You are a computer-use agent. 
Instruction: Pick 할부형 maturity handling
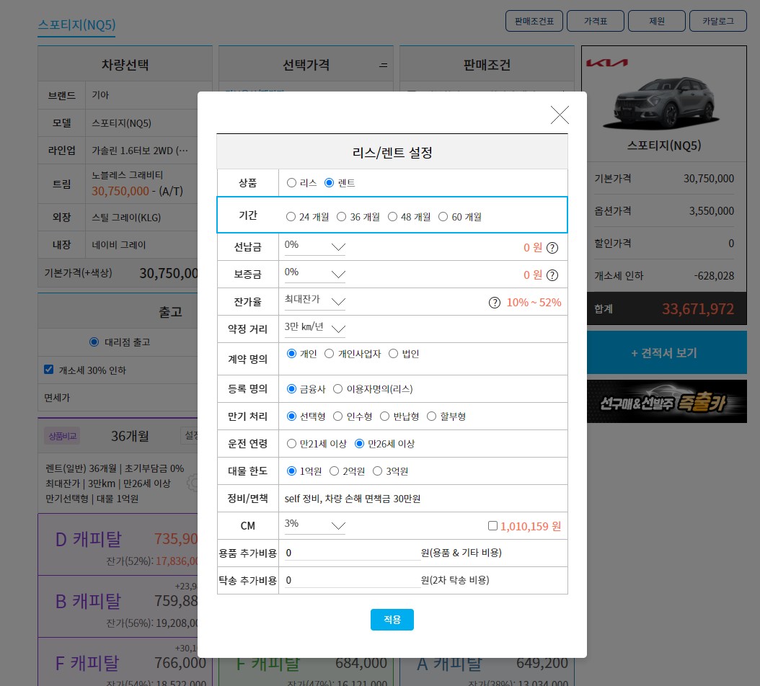(x=431, y=416)
